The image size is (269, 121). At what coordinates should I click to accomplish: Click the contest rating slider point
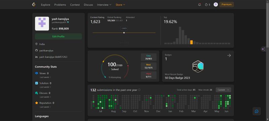coord(124,33)
